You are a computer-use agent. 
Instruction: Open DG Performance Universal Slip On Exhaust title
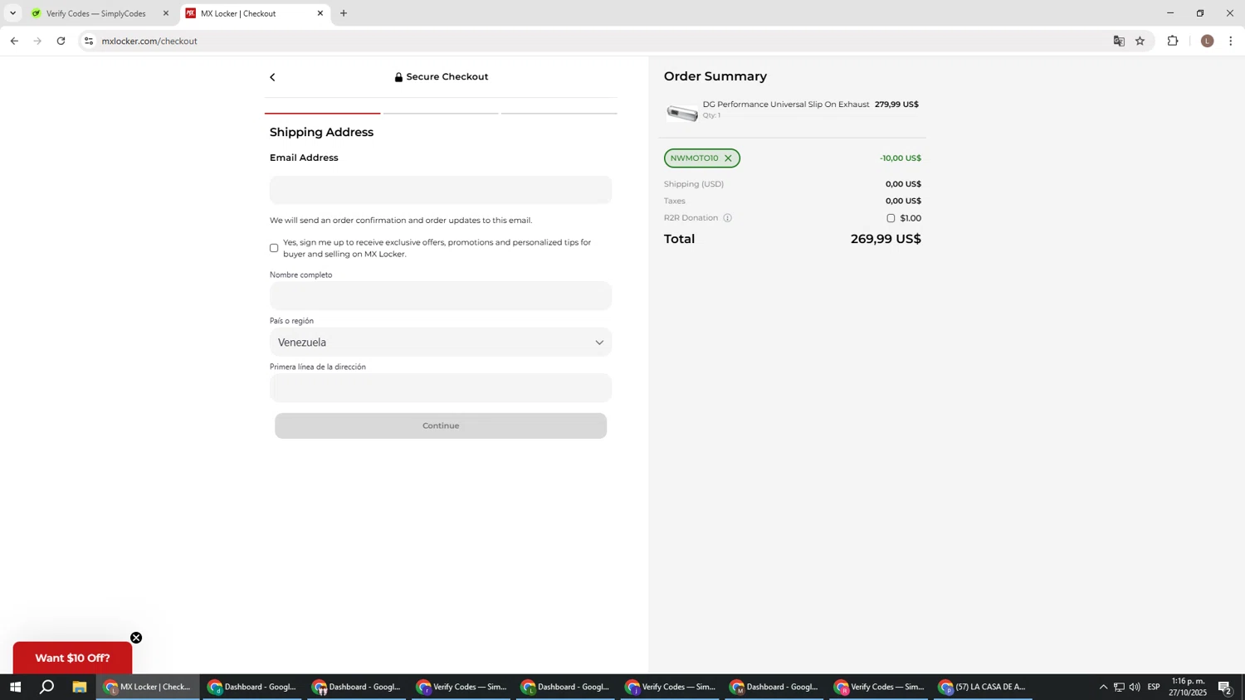(786, 105)
